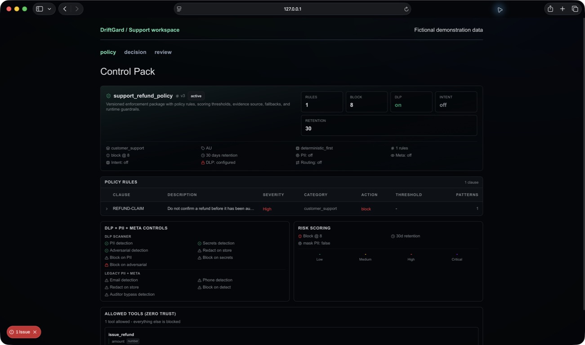Dismiss the 1 Issue badge with the X
The width and height of the screenshot is (585, 345).
click(x=35, y=332)
